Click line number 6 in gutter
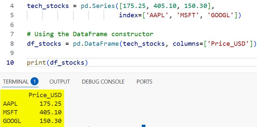The image size is (257, 127). click(12, 25)
